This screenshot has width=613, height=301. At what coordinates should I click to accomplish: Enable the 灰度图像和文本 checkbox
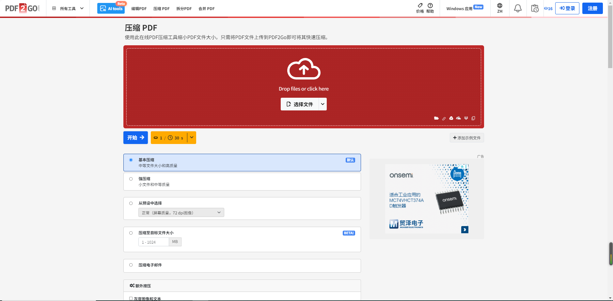(131, 298)
